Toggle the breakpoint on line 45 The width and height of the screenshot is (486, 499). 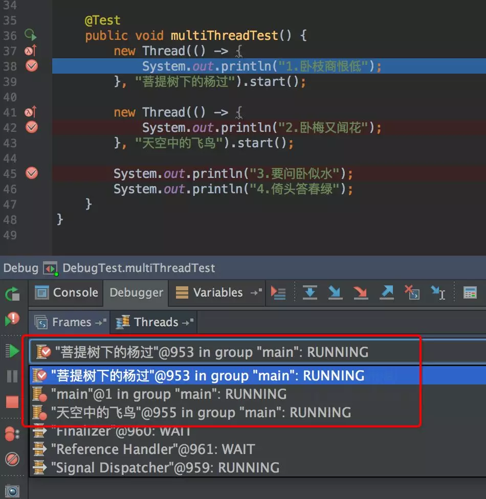[x=31, y=173]
